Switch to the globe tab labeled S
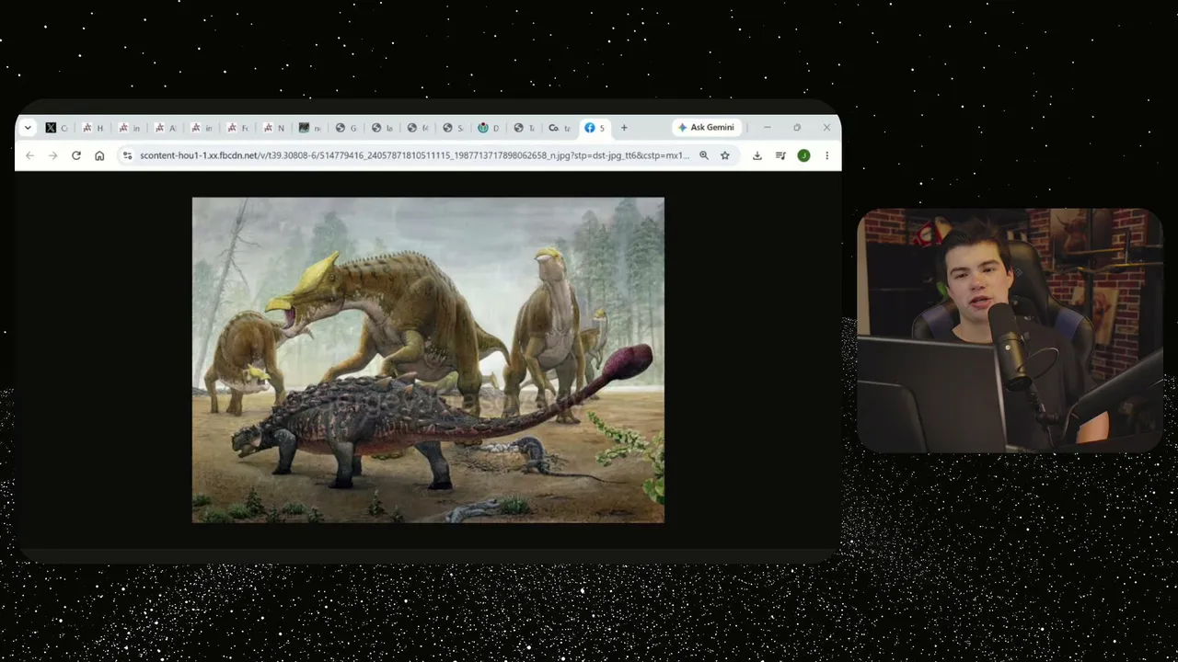This screenshot has height=662, width=1178. coord(453,128)
